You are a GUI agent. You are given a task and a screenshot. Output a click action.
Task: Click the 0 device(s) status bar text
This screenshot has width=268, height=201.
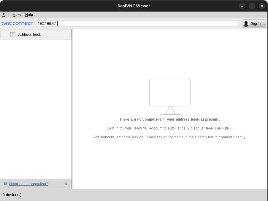[12, 195]
